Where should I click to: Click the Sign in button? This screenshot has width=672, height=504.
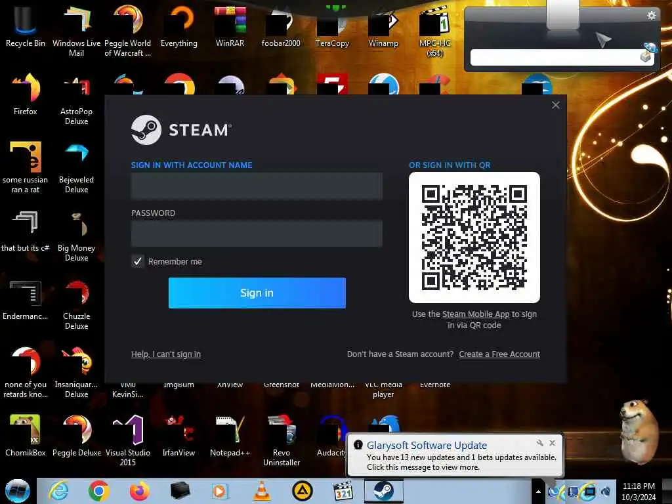257,293
